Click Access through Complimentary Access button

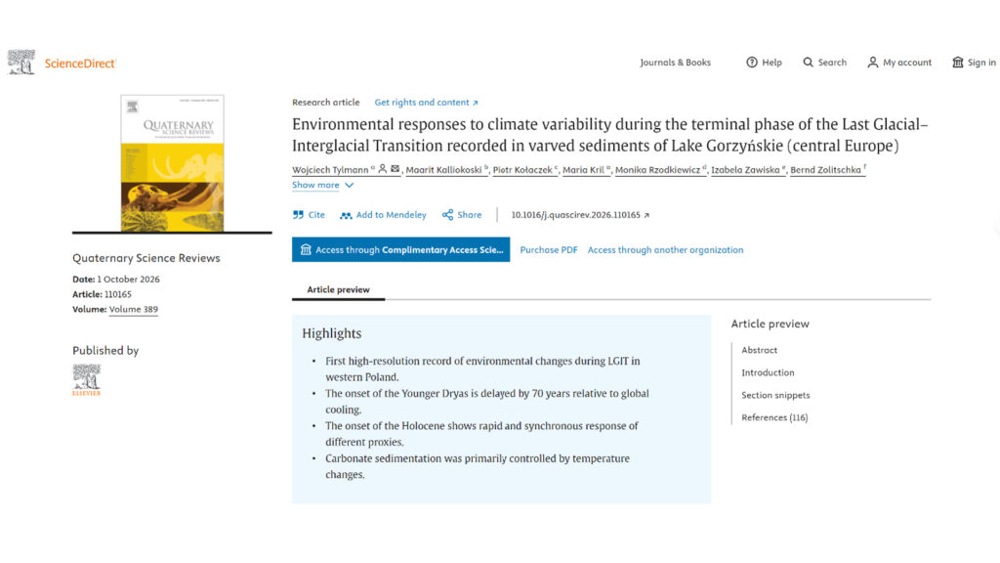[x=401, y=249]
